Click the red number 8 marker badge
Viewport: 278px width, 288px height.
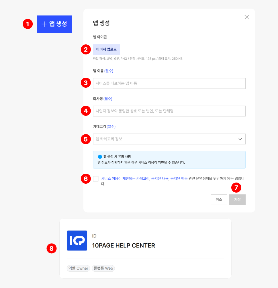pyautogui.click(x=52, y=248)
